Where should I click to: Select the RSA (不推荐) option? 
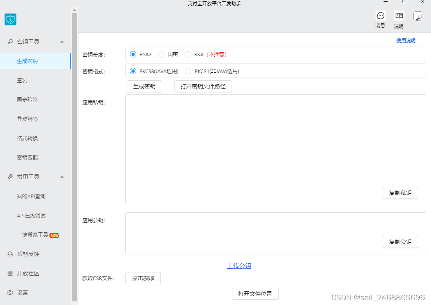pyautogui.click(x=188, y=54)
